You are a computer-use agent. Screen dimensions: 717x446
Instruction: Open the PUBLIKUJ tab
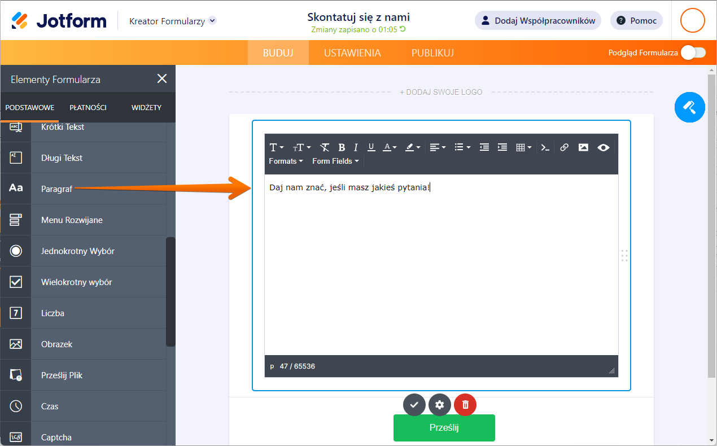tap(432, 53)
